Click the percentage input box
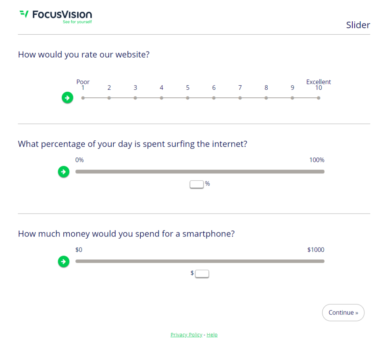The height and width of the screenshot is (344, 387). [x=197, y=184]
